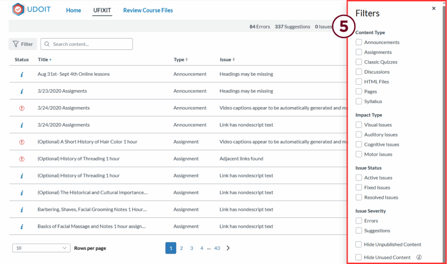Enable the Announcements content type filter
Viewport: 447px width, 264px height.
pyautogui.click(x=359, y=42)
